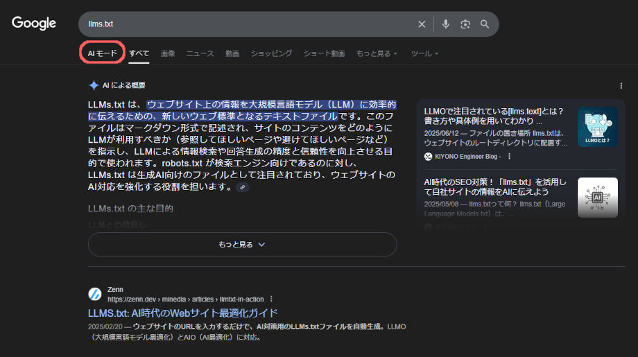Click the Google logo
638x357 pixels.
pos(34,24)
